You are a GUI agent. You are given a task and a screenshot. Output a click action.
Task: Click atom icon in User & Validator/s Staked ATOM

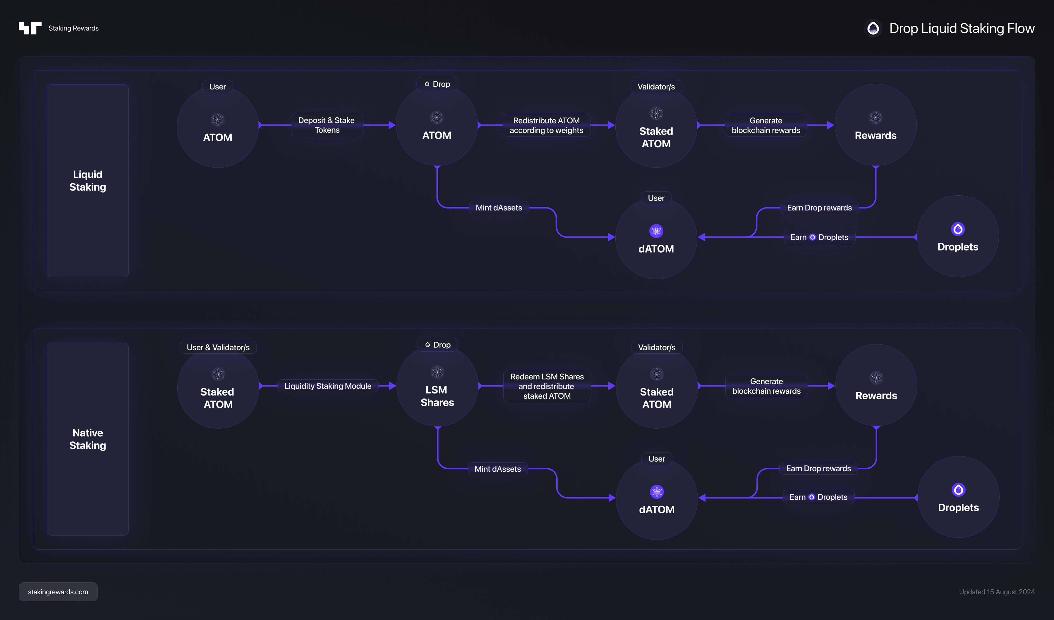point(218,374)
